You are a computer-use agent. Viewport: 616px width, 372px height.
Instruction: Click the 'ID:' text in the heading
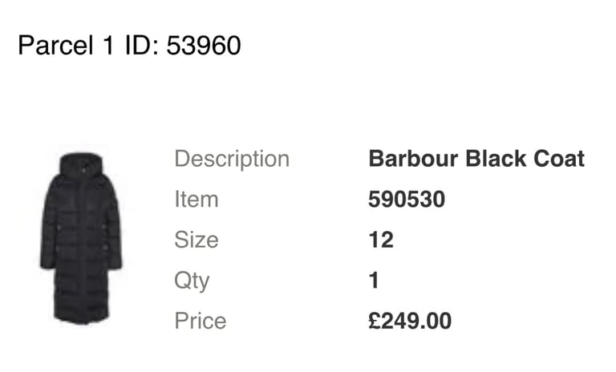[142, 45]
